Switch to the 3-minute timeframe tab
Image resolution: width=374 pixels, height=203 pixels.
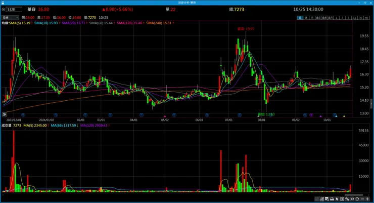coord(343,18)
